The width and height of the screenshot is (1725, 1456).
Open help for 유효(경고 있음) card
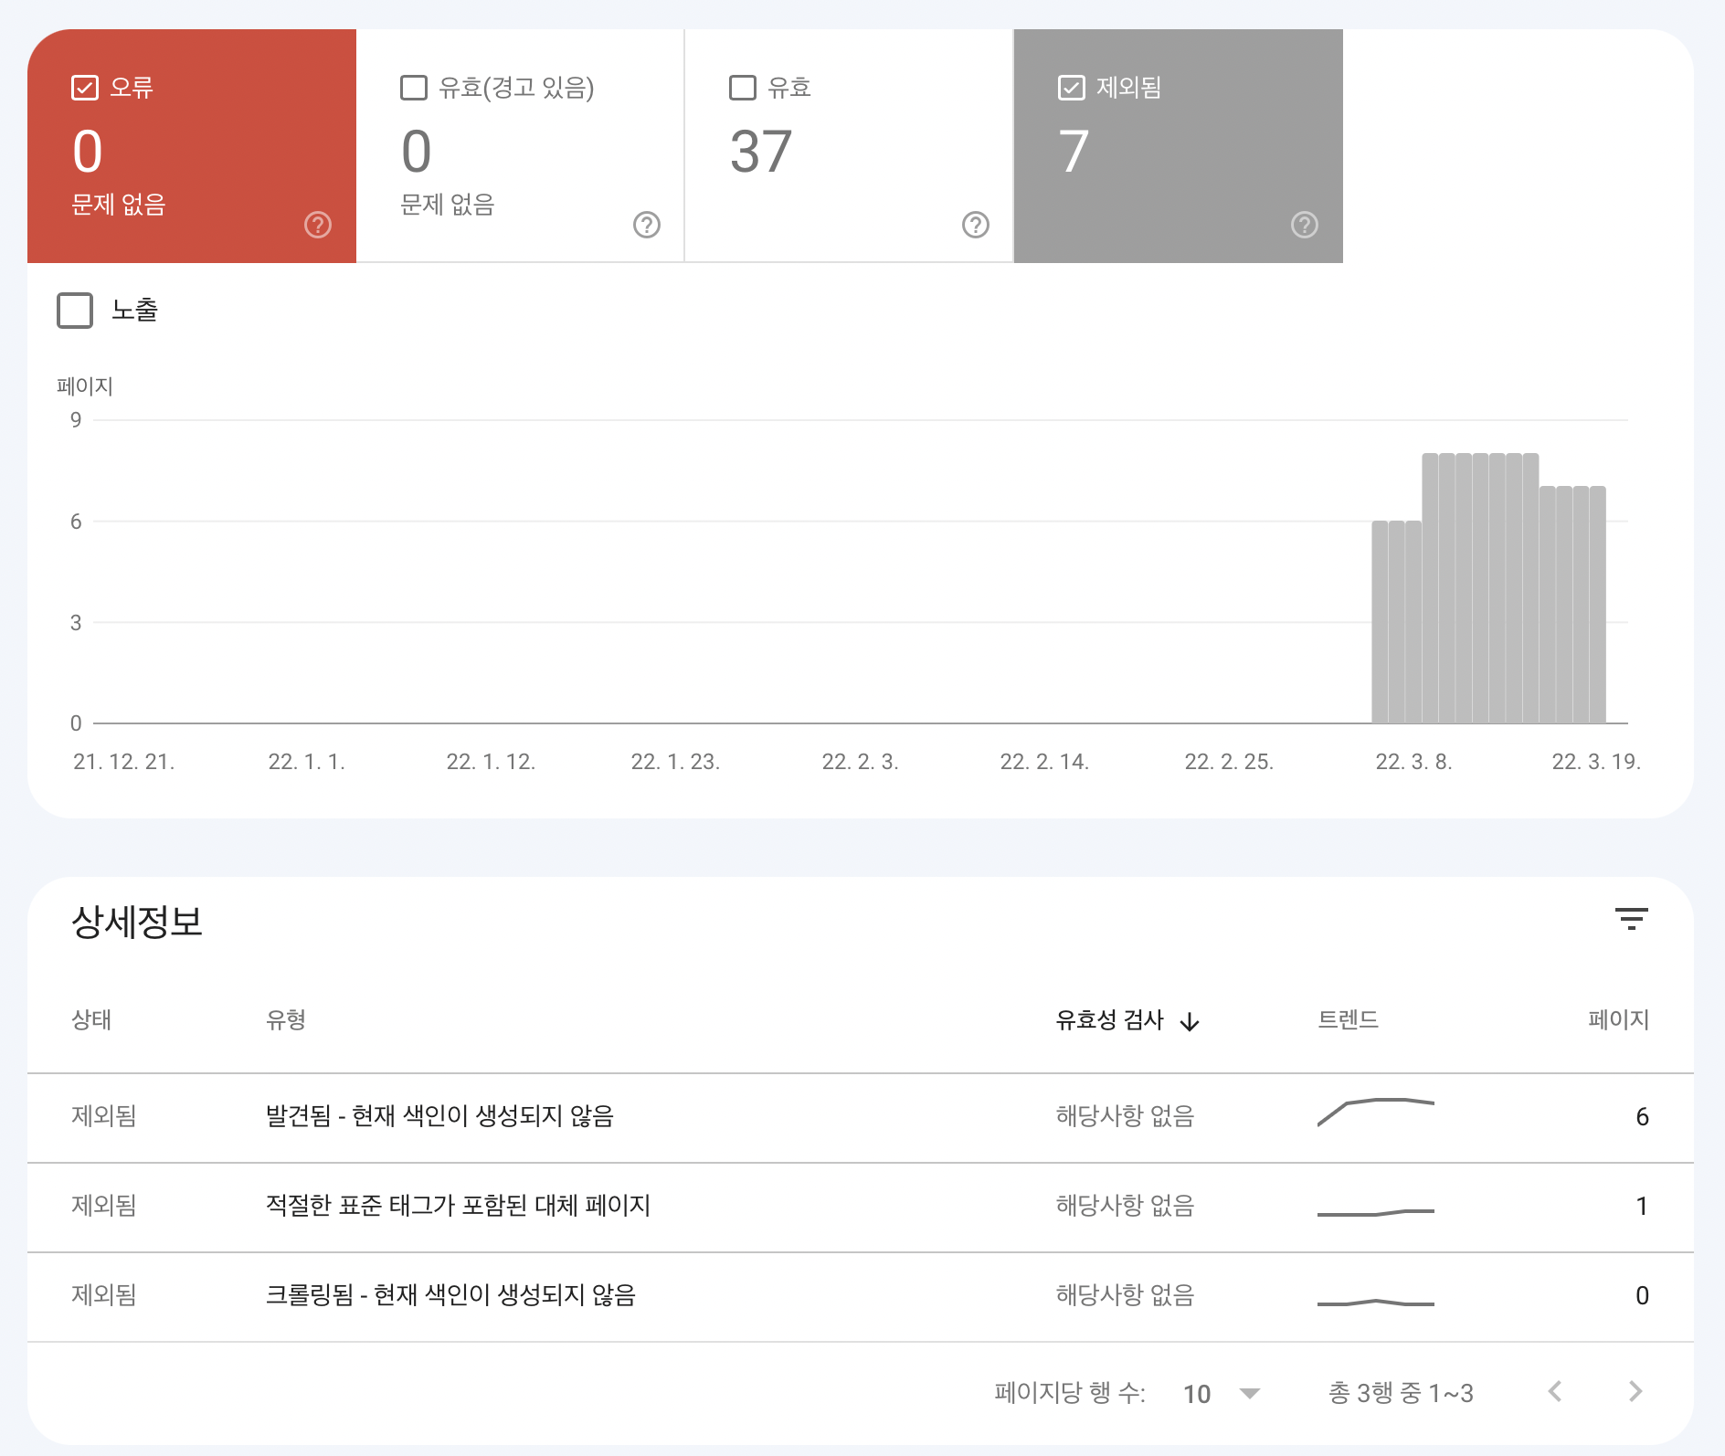pyautogui.click(x=646, y=224)
